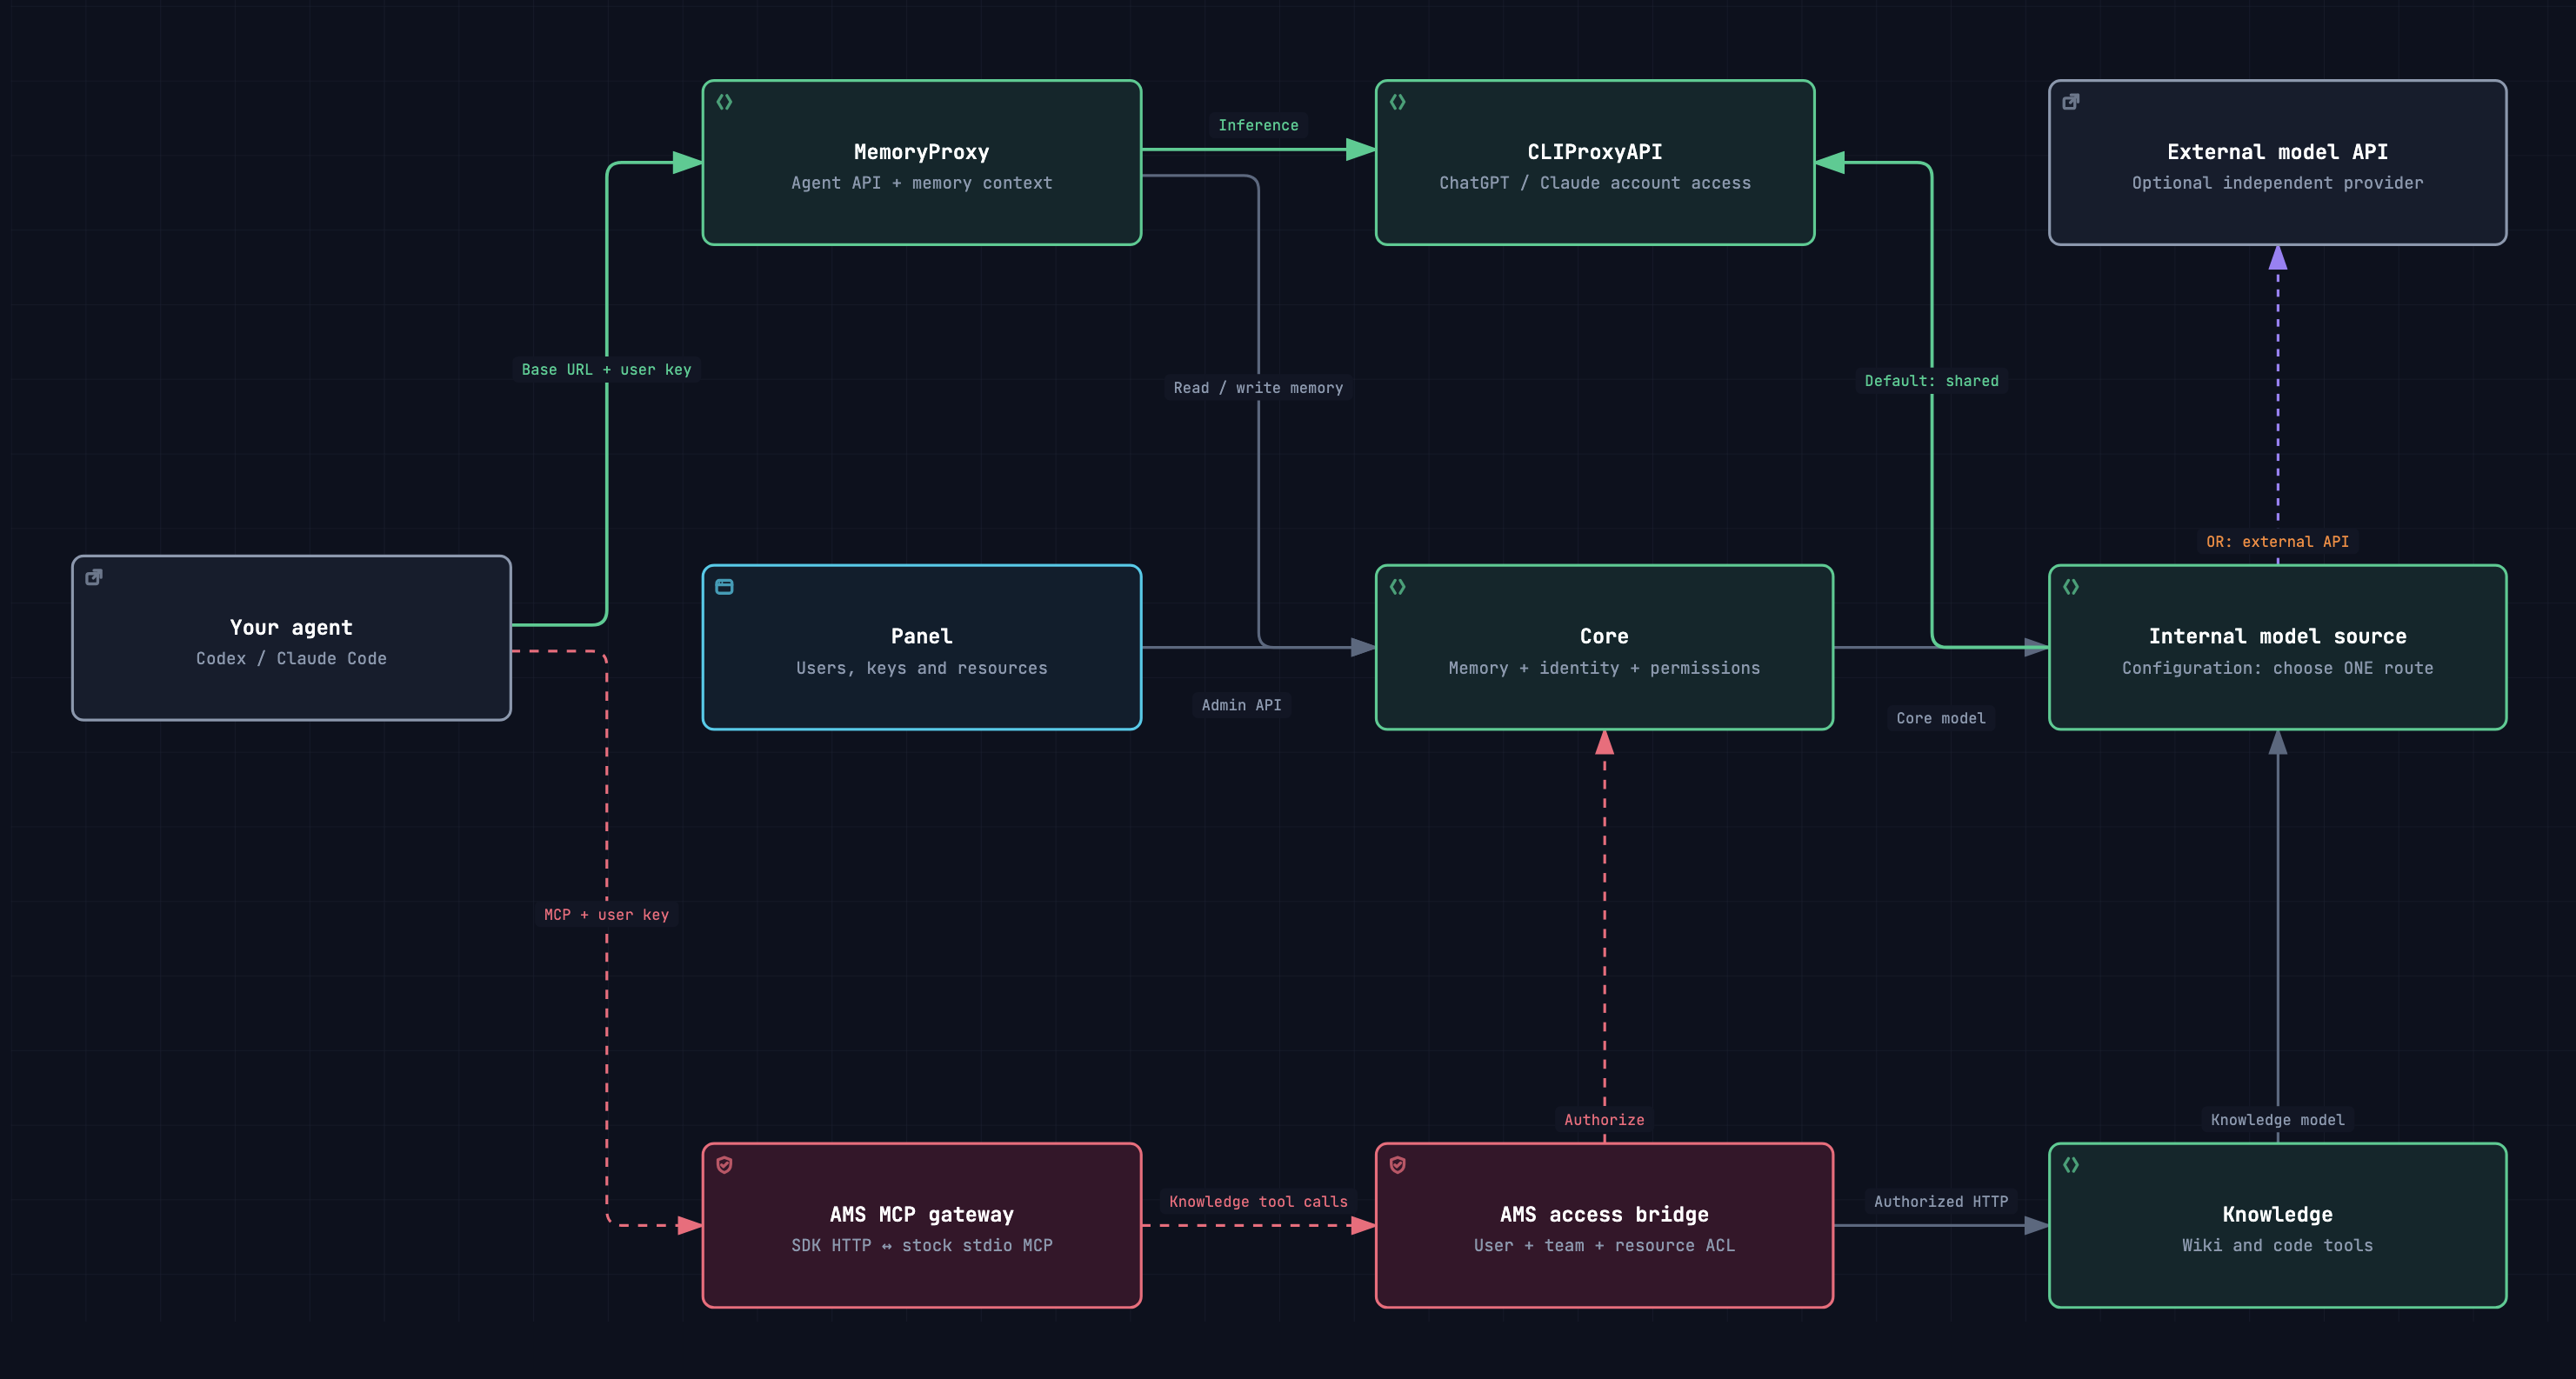
Task: Click the 'OR: external API' edge label
Action: pos(2277,542)
